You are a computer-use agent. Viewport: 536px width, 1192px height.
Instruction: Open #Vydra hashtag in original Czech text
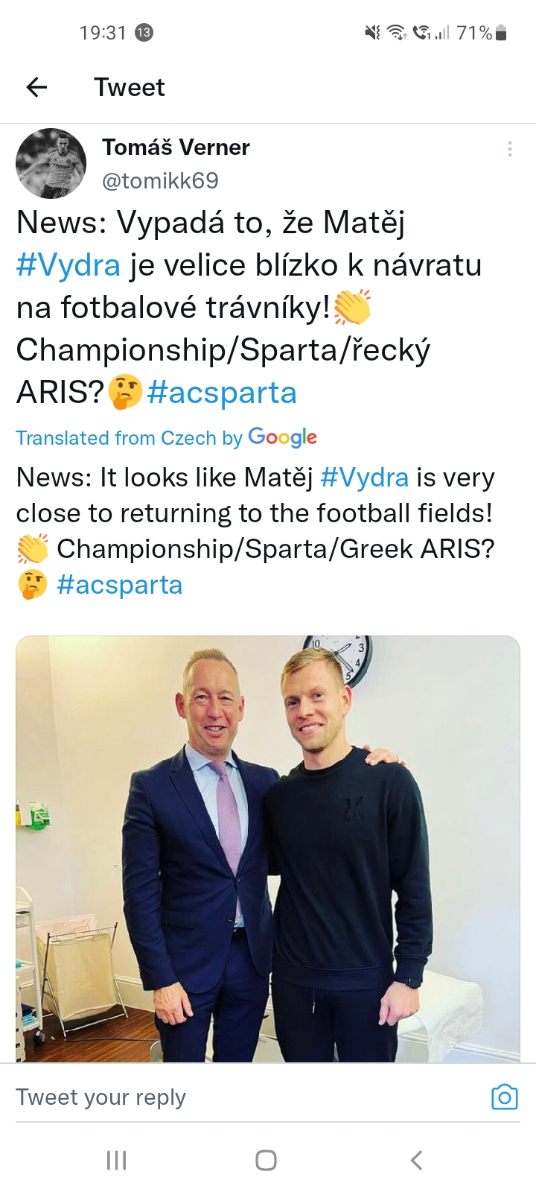[x=68, y=265]
